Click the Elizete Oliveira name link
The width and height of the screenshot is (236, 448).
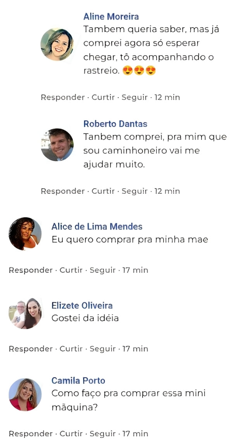[x=82, y=306]
